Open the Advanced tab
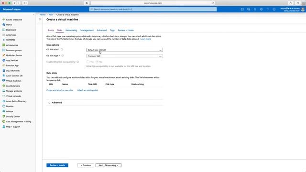 coord(102,31)
